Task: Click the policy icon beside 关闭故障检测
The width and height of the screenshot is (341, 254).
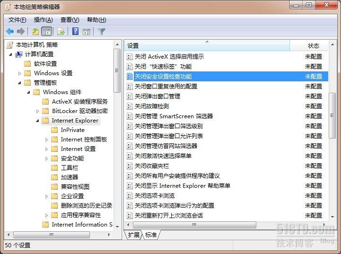Action: [130, 106]
